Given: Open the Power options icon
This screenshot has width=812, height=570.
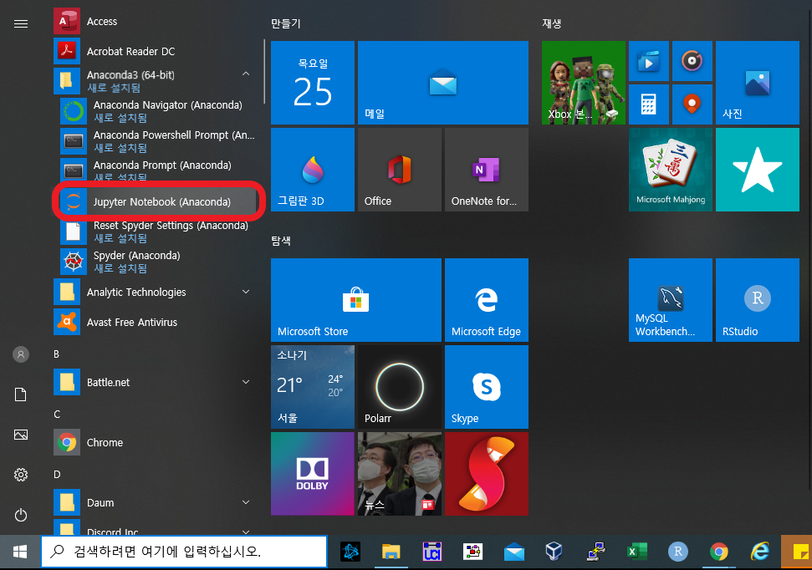Looking at the screenshot, I should click(21, 515).
